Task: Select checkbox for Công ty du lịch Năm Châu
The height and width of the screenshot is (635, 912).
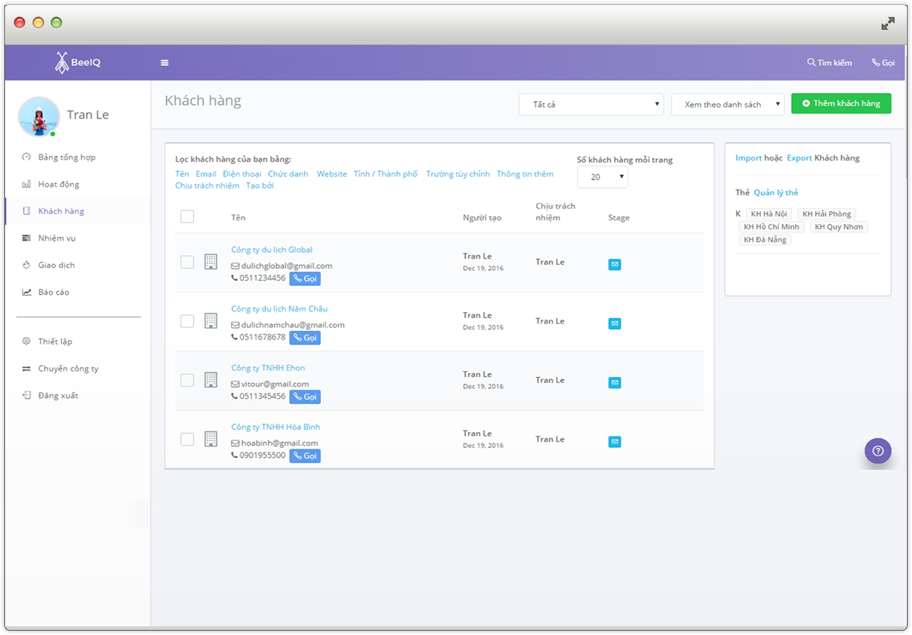Action: (x=187, y=321)
